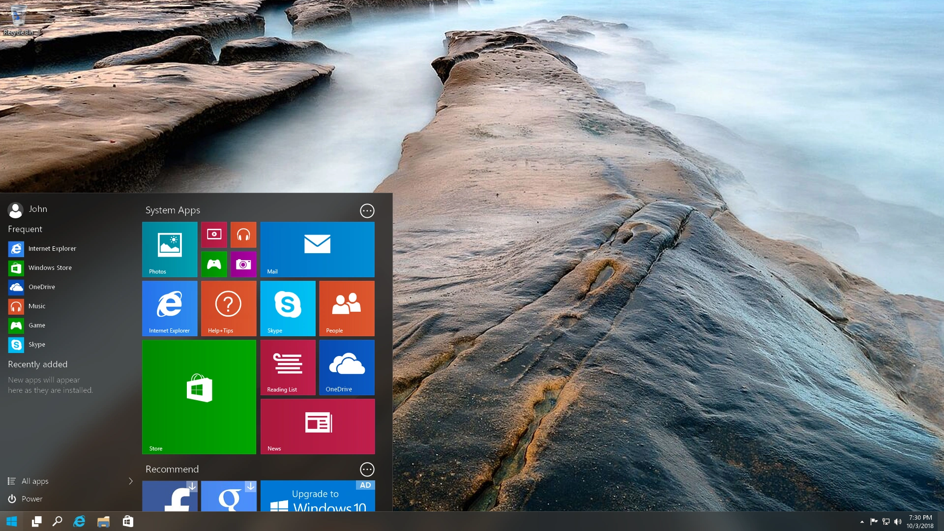Open System Apps group options menu

(367, 211)
